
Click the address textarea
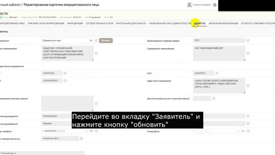[219, 86]
